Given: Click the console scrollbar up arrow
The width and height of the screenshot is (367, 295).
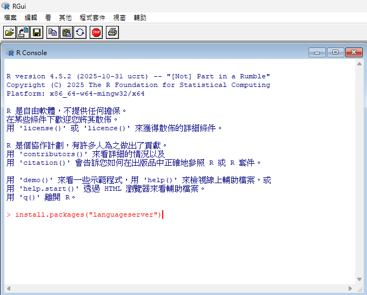Looking at the screenshot, I should point(359,64).
